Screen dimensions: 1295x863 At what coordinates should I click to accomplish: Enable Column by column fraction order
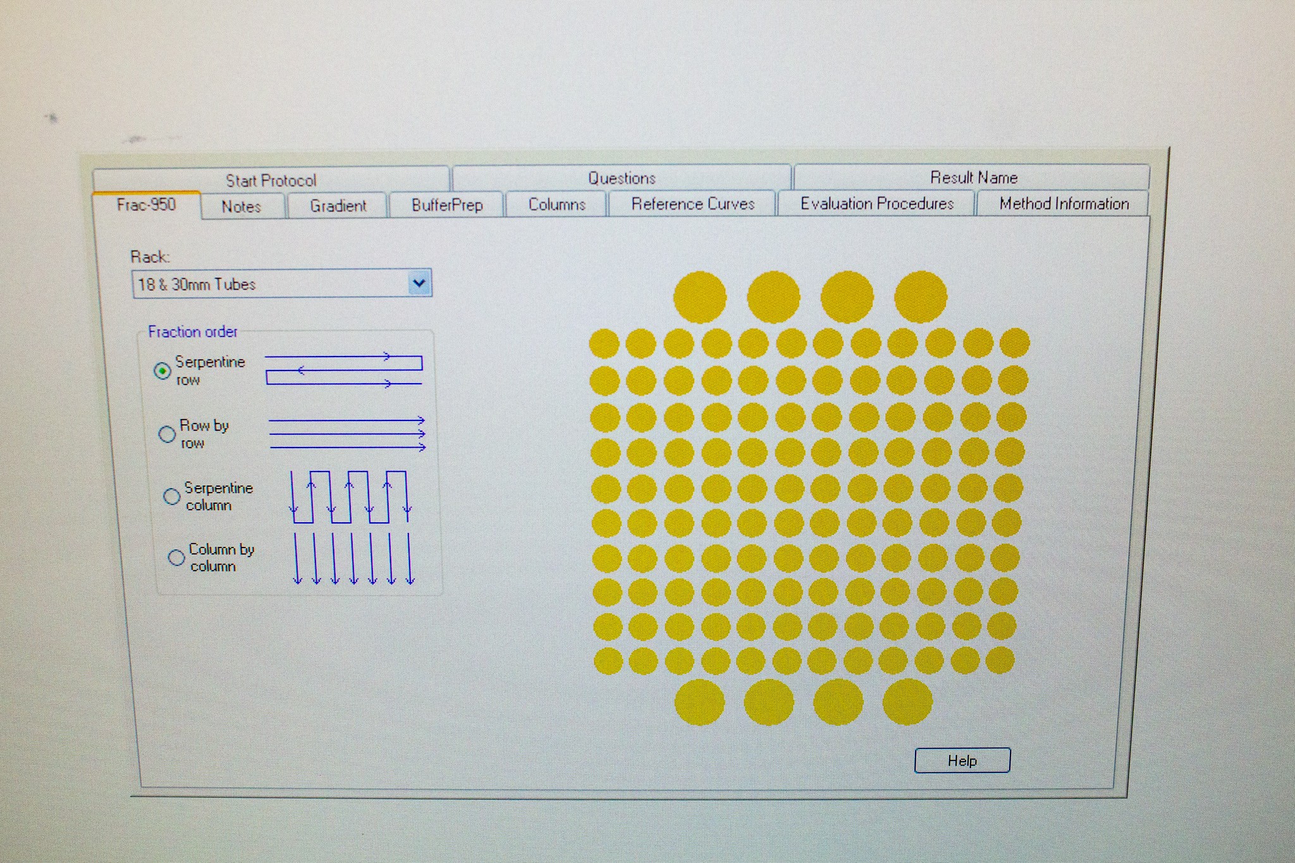176,558
